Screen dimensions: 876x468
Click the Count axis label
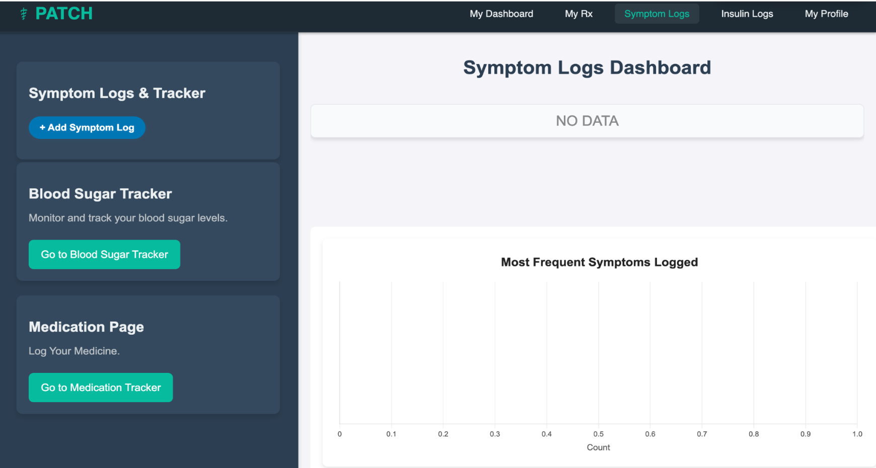coord(598,447)
